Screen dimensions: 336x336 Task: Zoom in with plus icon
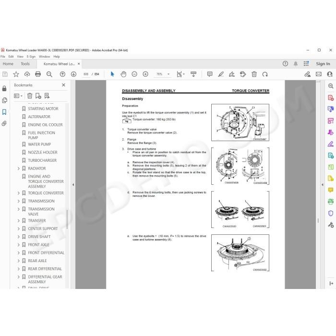[x=145, y=74]
